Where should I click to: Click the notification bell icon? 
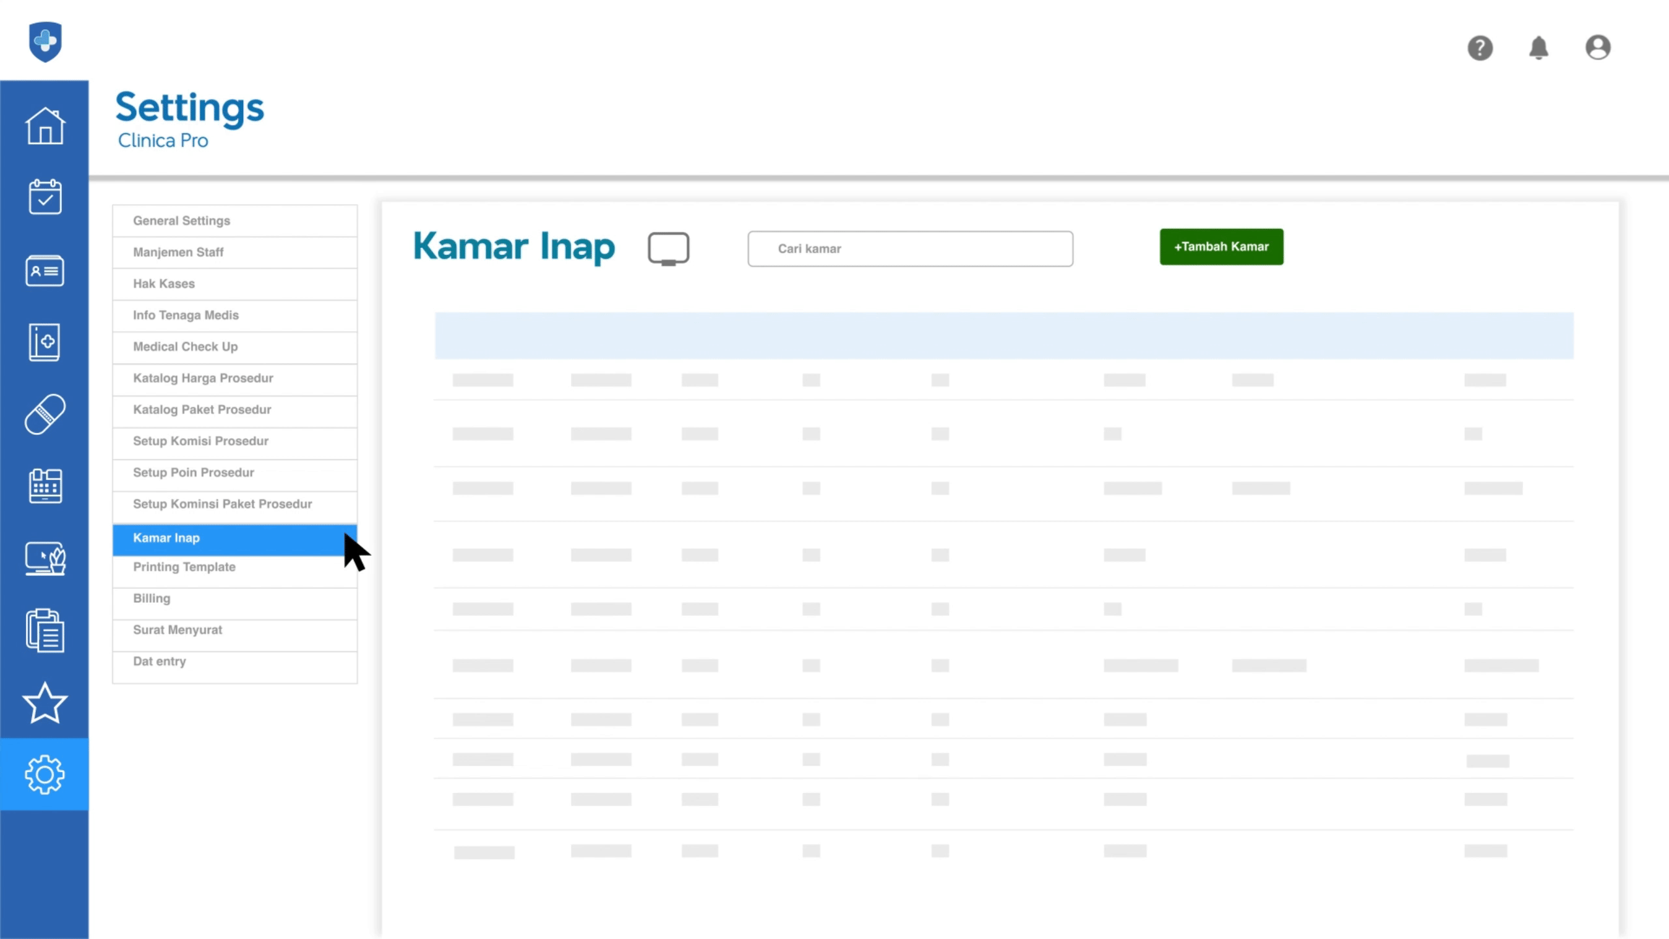pyautogui.click(x=1539, y=48)
